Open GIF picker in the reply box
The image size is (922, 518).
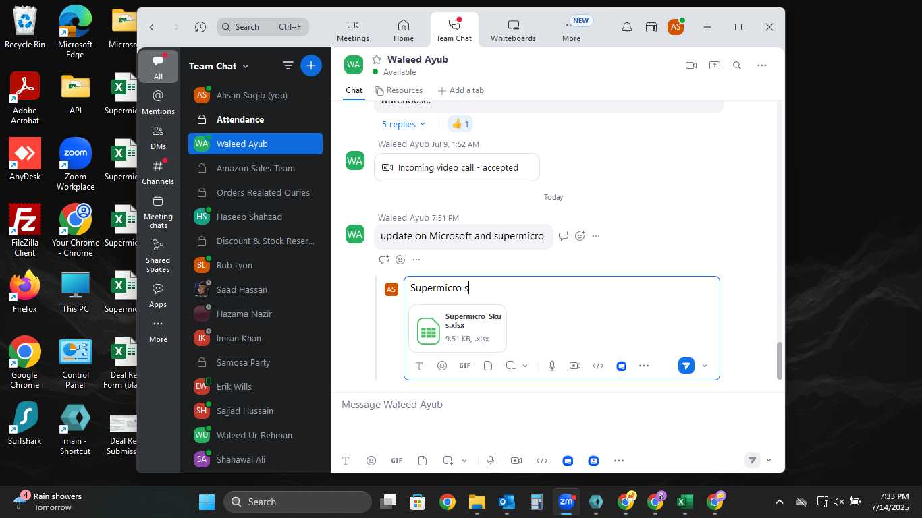point(465,366)
